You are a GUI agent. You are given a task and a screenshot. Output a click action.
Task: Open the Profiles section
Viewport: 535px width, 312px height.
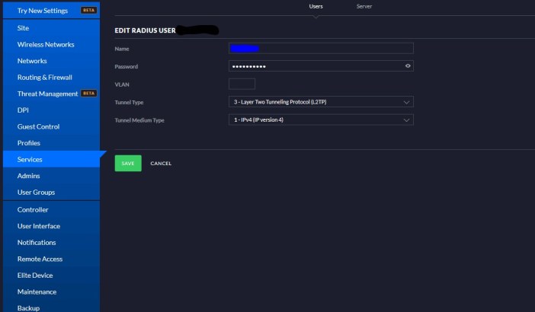point(29,143)
